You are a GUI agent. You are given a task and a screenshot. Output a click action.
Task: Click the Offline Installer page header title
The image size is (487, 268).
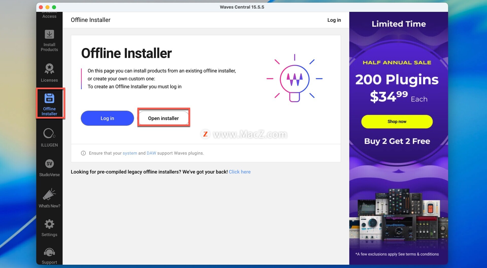point(91,20)
